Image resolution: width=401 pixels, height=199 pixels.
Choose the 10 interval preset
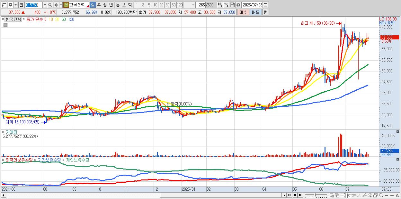coord(155,5)
